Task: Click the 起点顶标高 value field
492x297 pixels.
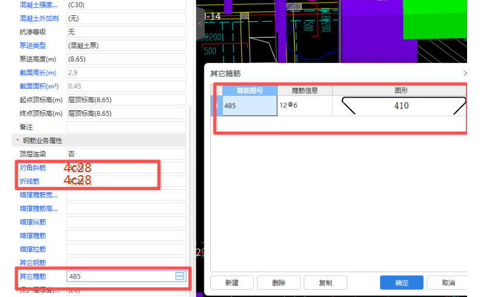Action: [x=126, y=100]
